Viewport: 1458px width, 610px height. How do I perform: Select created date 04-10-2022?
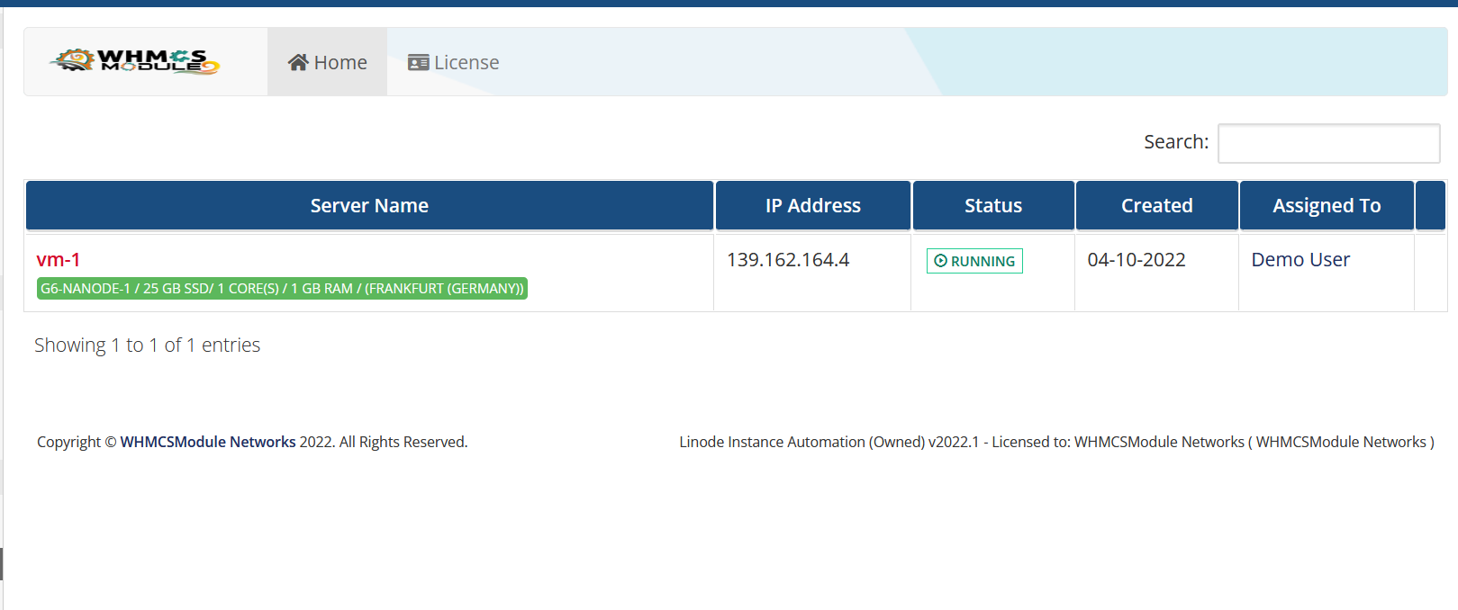pos(1137,259)
